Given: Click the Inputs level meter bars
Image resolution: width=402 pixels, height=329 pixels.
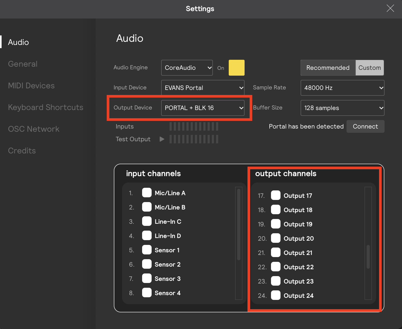Looking at the screenshot, I should coord(194,126).
